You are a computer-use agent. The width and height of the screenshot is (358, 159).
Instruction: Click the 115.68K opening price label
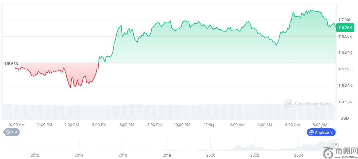click(x=11, y=64)
